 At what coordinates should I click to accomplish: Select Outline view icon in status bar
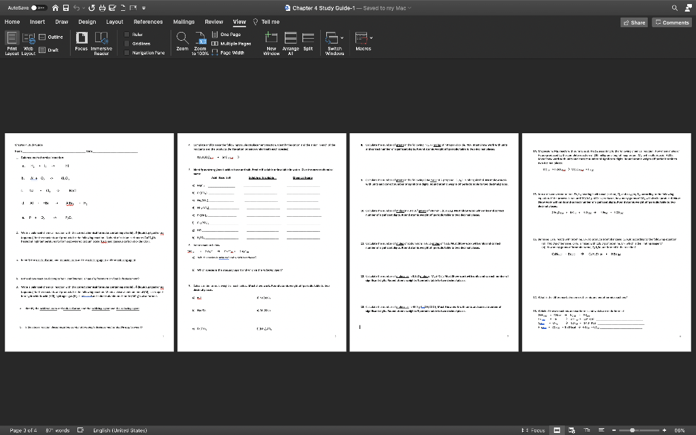point(587,430)
